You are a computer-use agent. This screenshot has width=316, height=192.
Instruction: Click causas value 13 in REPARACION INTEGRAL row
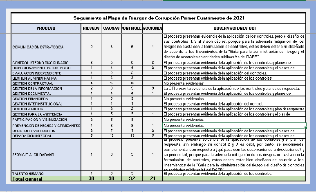(x=112, y=135)
